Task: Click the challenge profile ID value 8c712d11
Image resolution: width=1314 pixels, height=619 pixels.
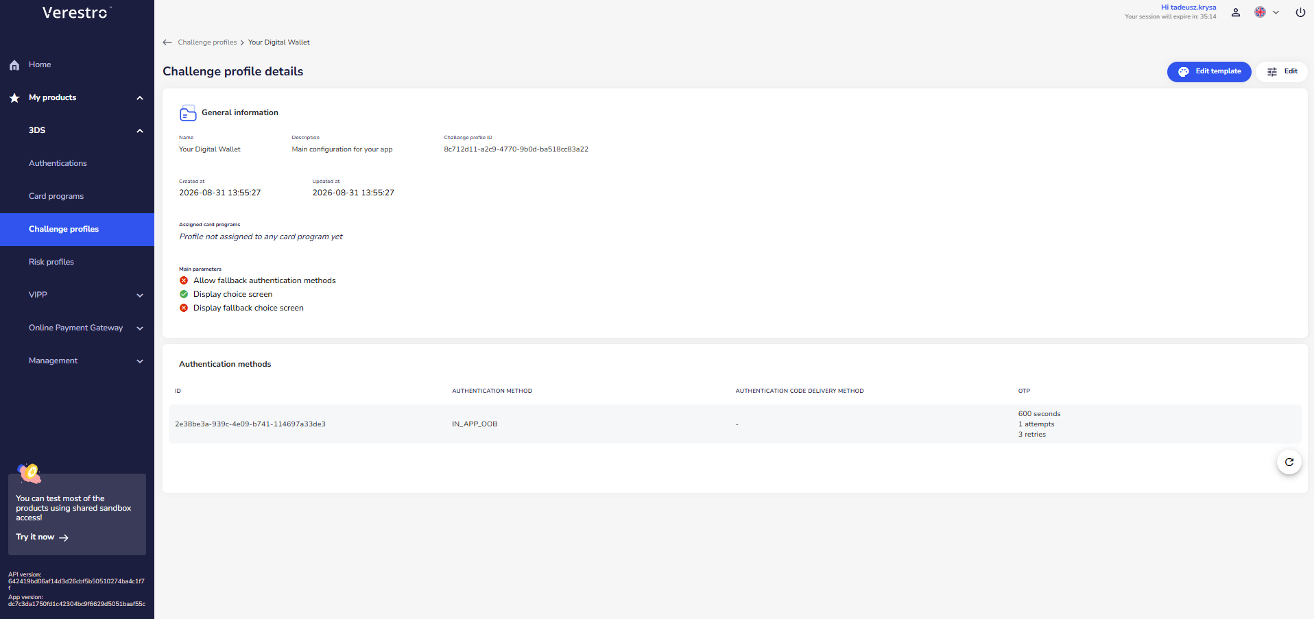Action: [x=516, y=149]
